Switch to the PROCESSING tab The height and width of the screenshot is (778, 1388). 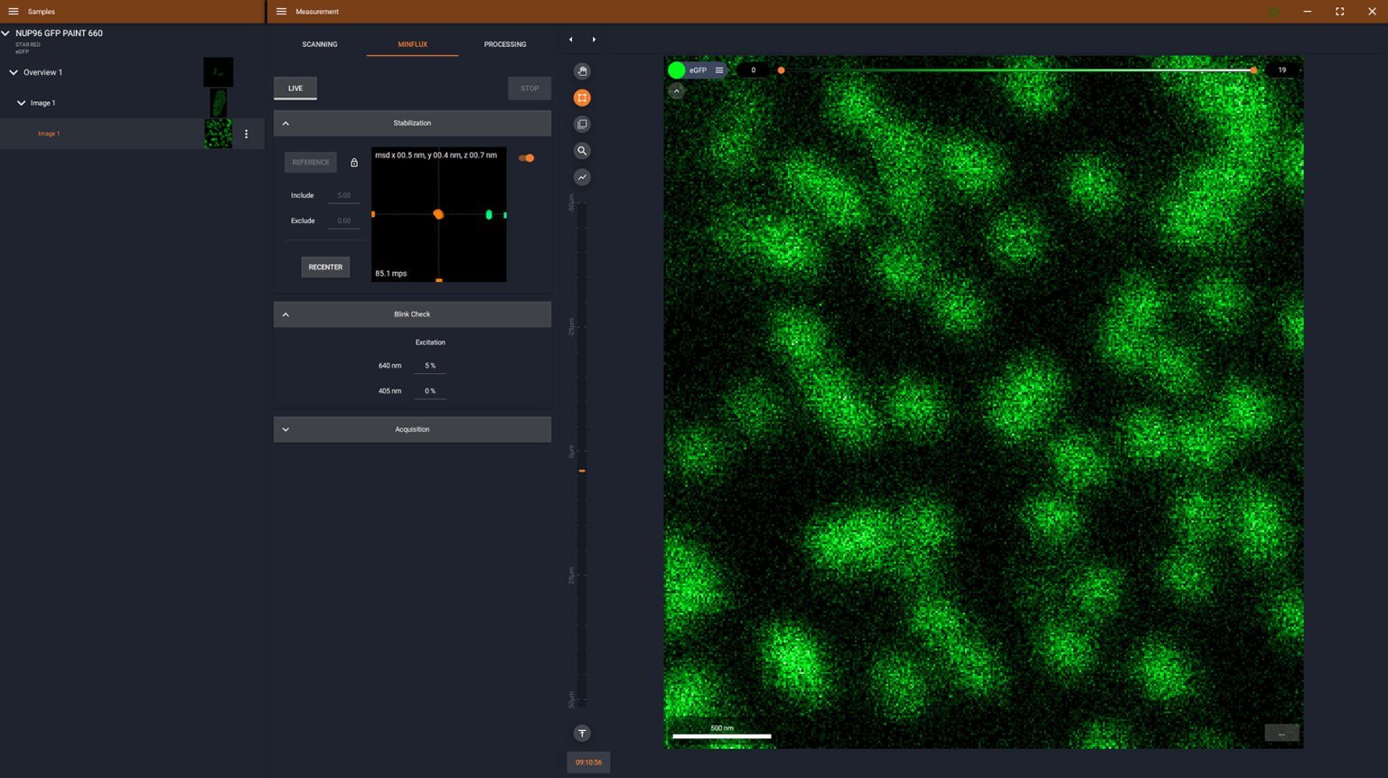click(504, 44)
